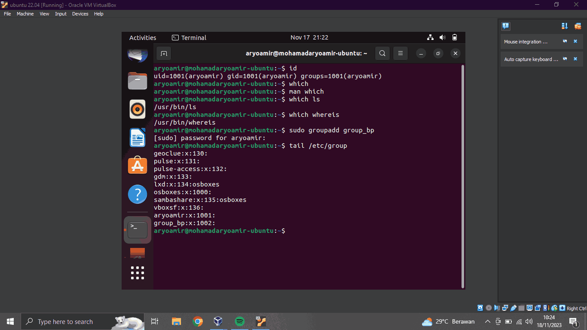The height and width of the screenshot is (330, 587).
Task: Click the Right Ctrl host key label
Action: tap(577, 309)
